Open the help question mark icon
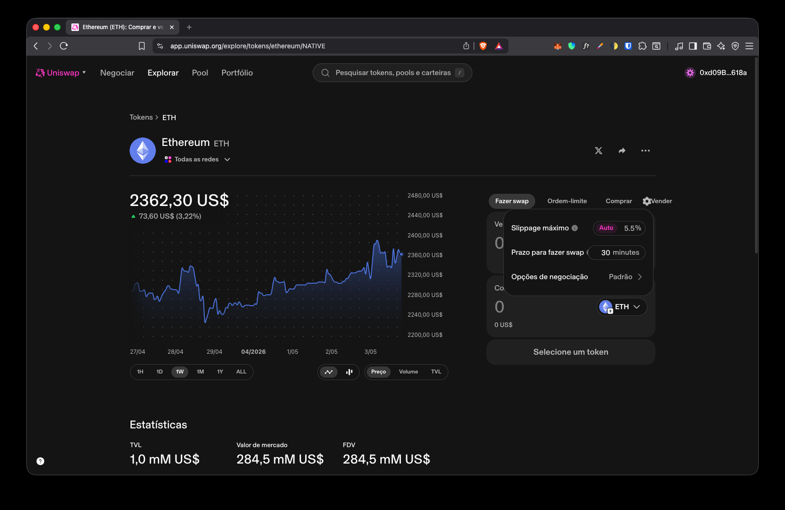 click(40, 461)
